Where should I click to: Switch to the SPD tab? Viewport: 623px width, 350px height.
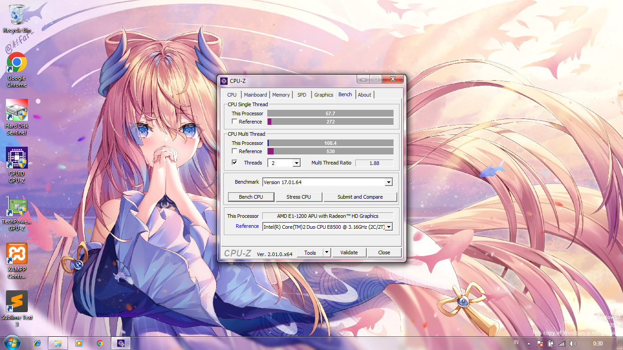click(302, 95)
